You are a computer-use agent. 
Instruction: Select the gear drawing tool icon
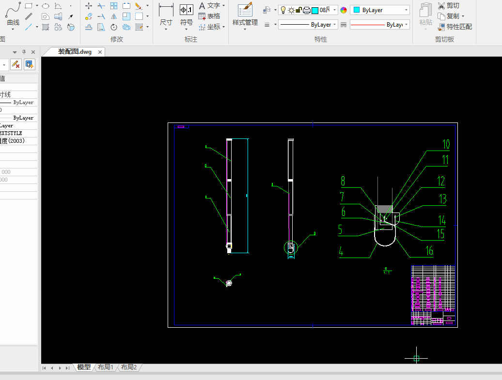pyautogui.click(x=58, y=27)
